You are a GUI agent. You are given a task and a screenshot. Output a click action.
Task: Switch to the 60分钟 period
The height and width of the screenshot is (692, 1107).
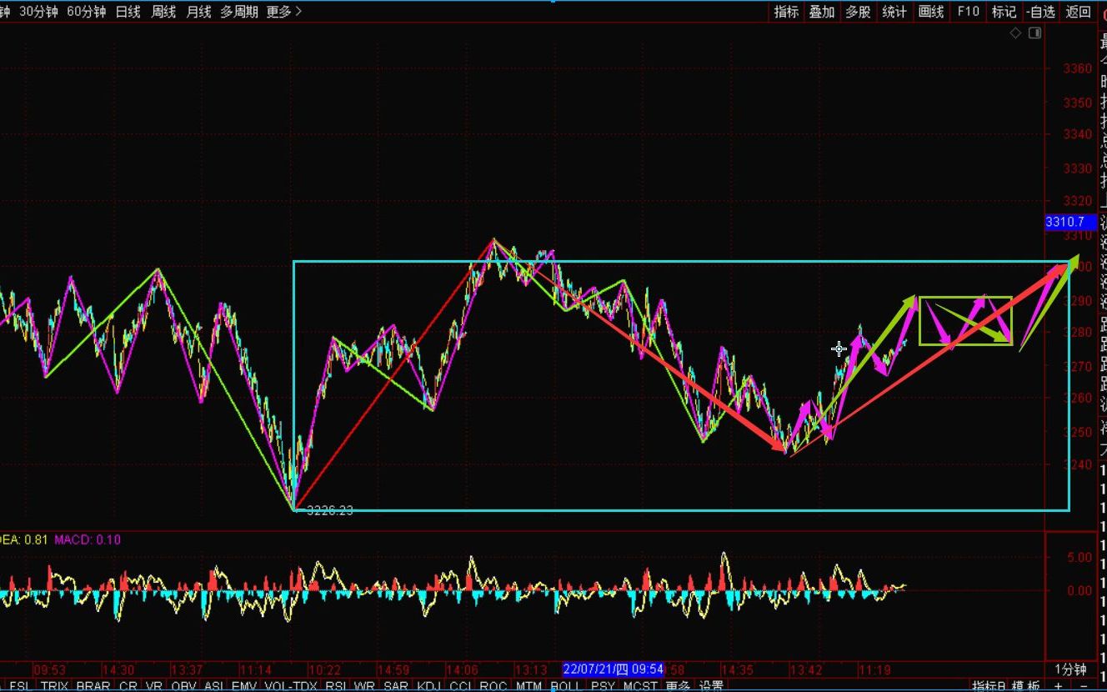click(x=86, y=12)
